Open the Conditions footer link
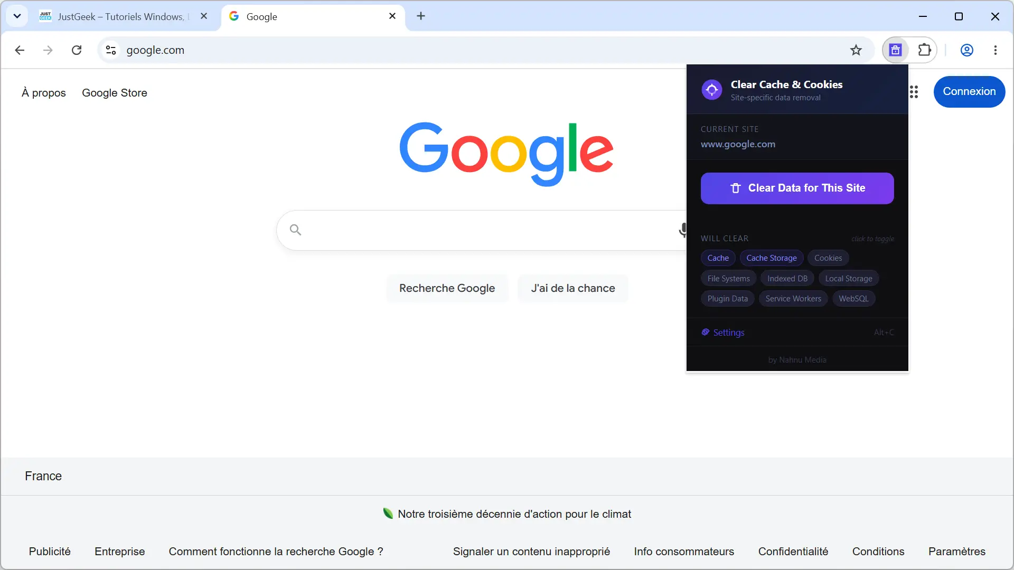Viewport: 1014px width, 570px height. 878,552
